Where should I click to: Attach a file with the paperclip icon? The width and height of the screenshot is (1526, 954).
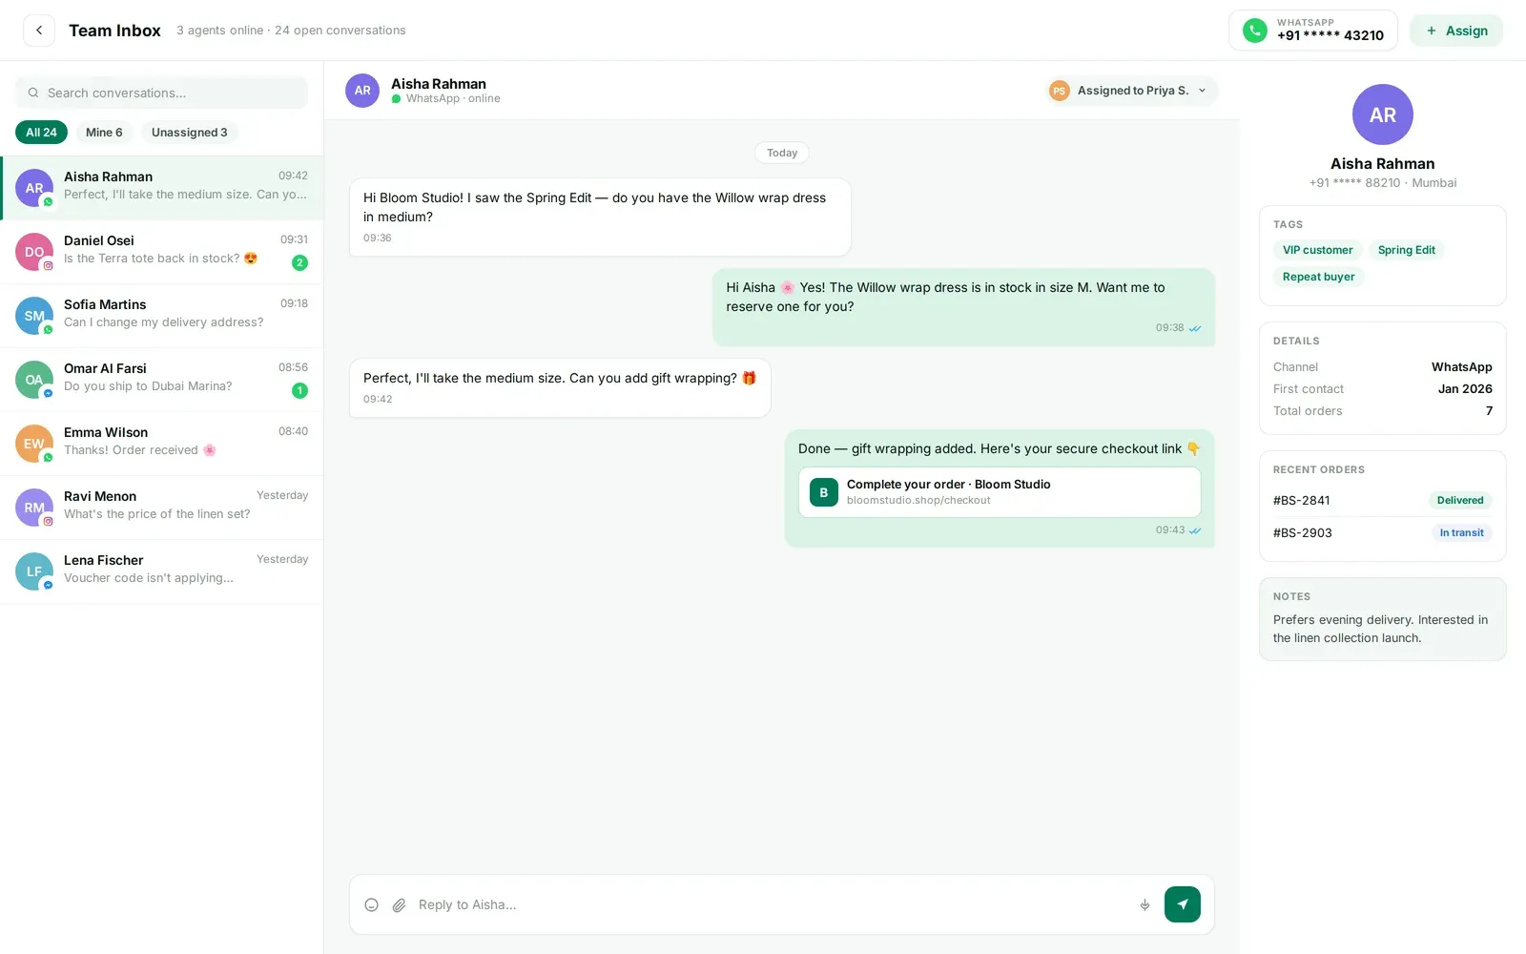pyautogui.click(x=400, y=904)
